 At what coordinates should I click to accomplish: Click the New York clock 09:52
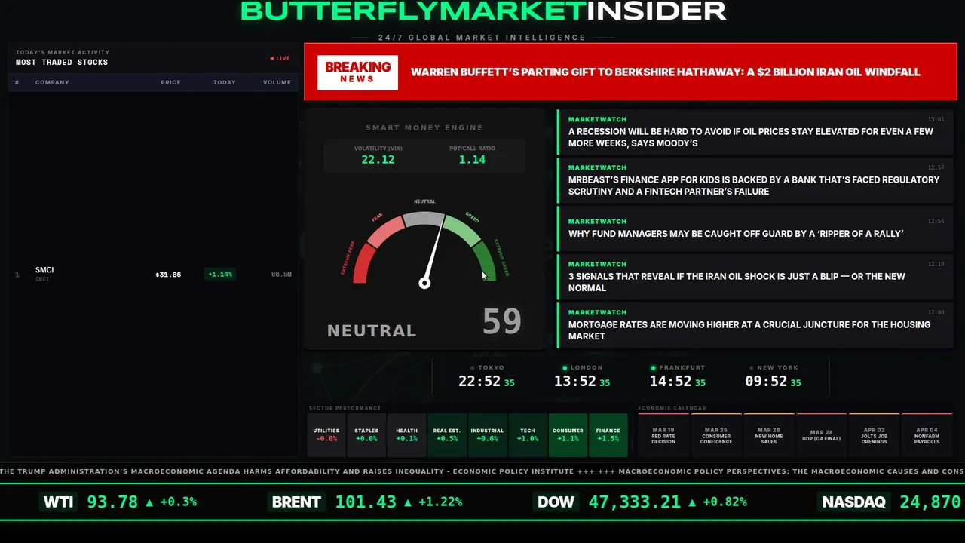point(766,382)
